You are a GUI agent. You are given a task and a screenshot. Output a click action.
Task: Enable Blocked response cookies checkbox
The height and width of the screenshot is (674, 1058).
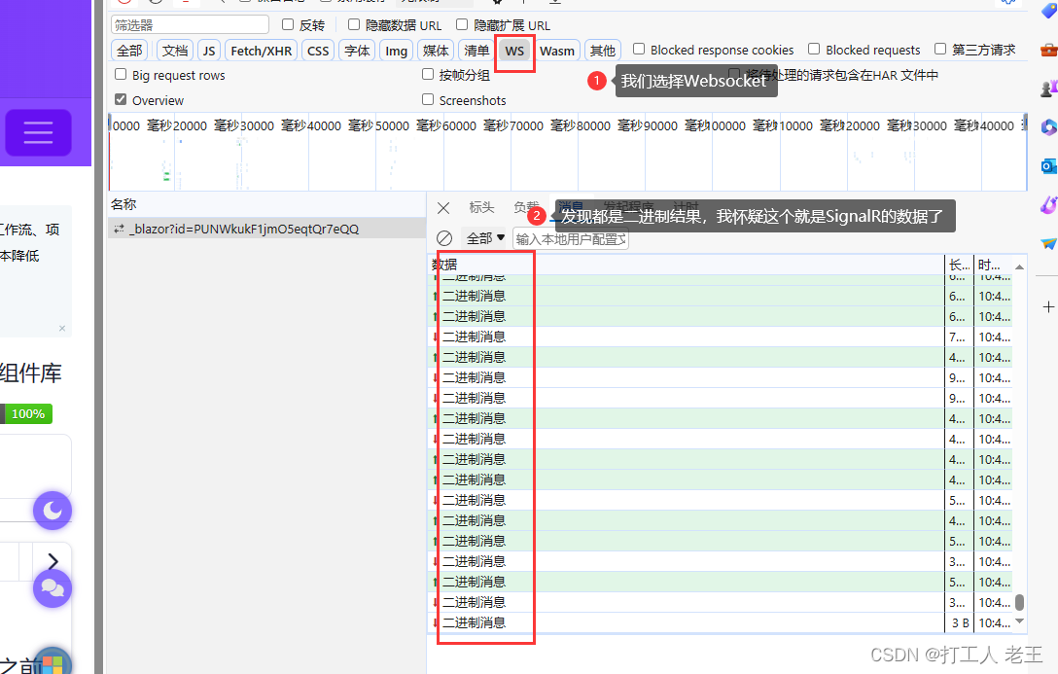click(639, 49)
